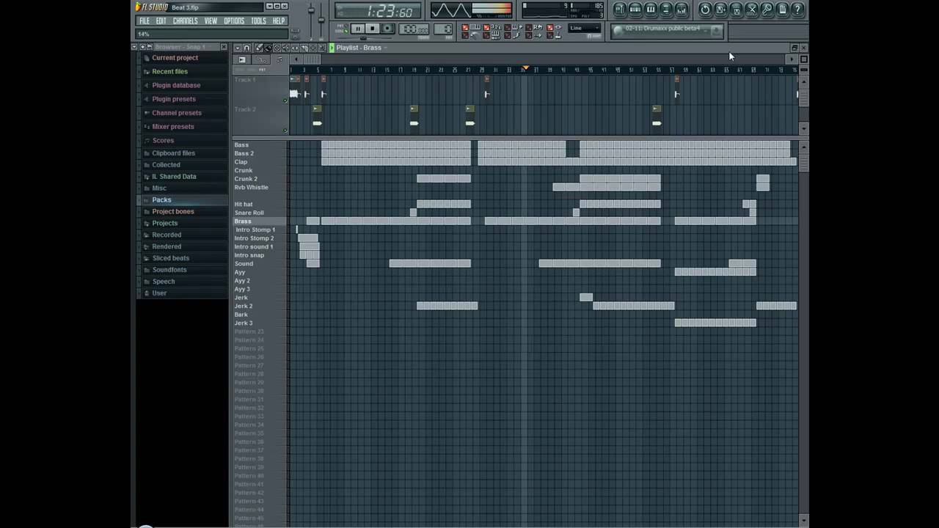Click the transport record button
The image size is (939, 528).
coord(388,29)
